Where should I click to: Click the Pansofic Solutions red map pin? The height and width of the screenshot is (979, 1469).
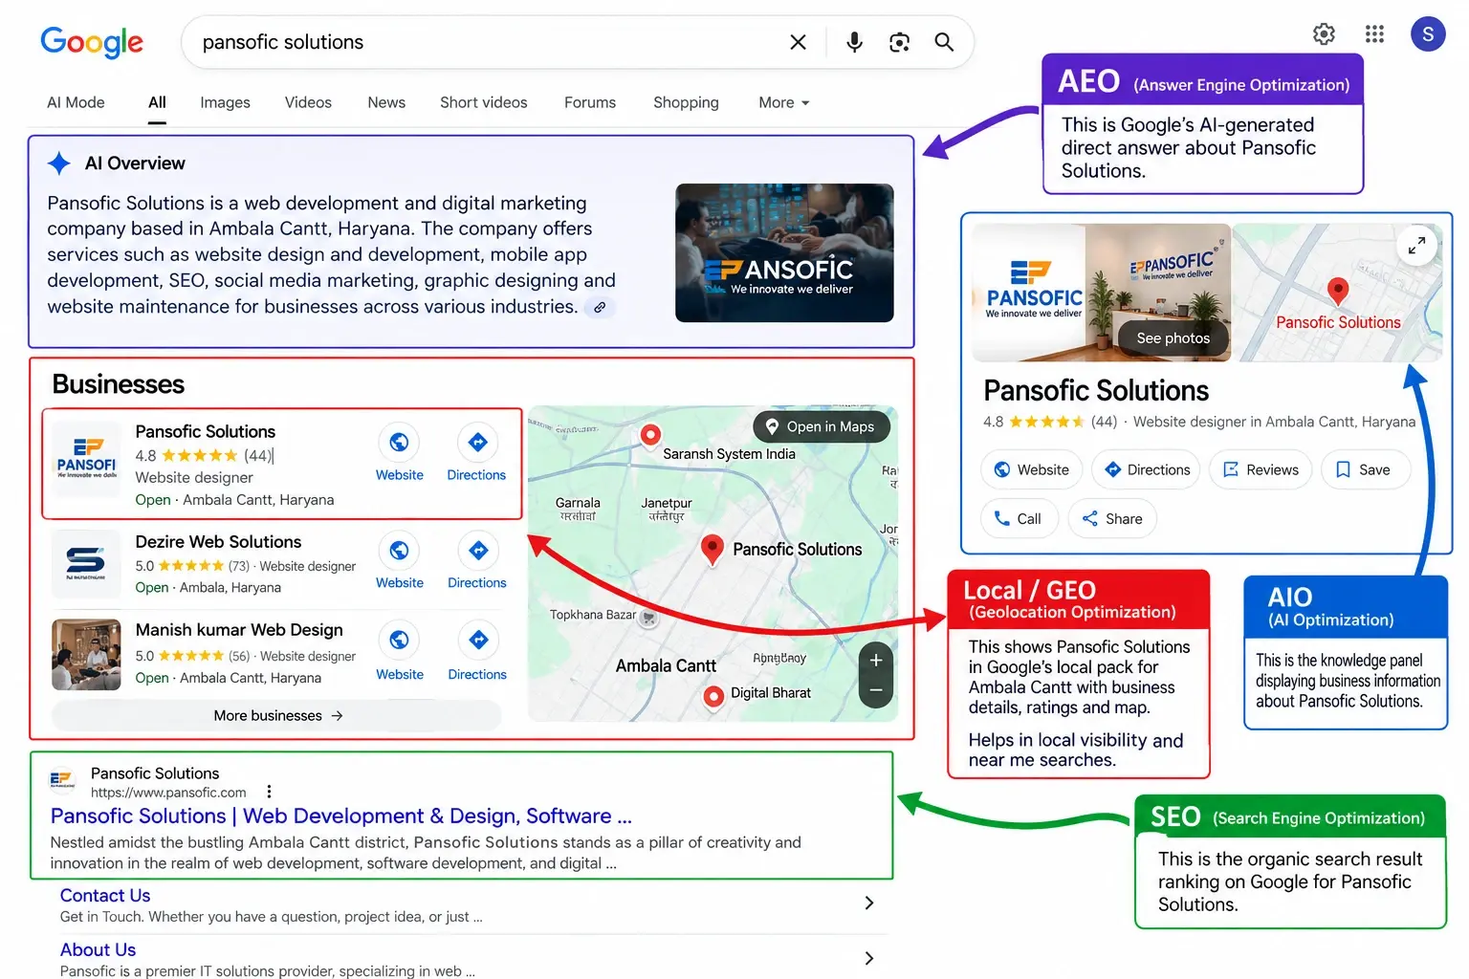(x=712, y=549)
